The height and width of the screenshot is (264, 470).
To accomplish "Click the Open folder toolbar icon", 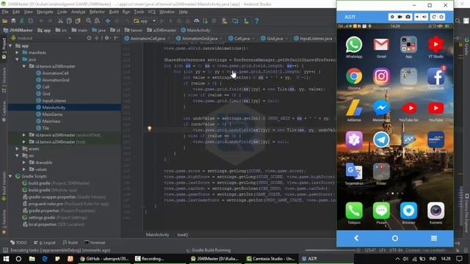I will [4, 21].
